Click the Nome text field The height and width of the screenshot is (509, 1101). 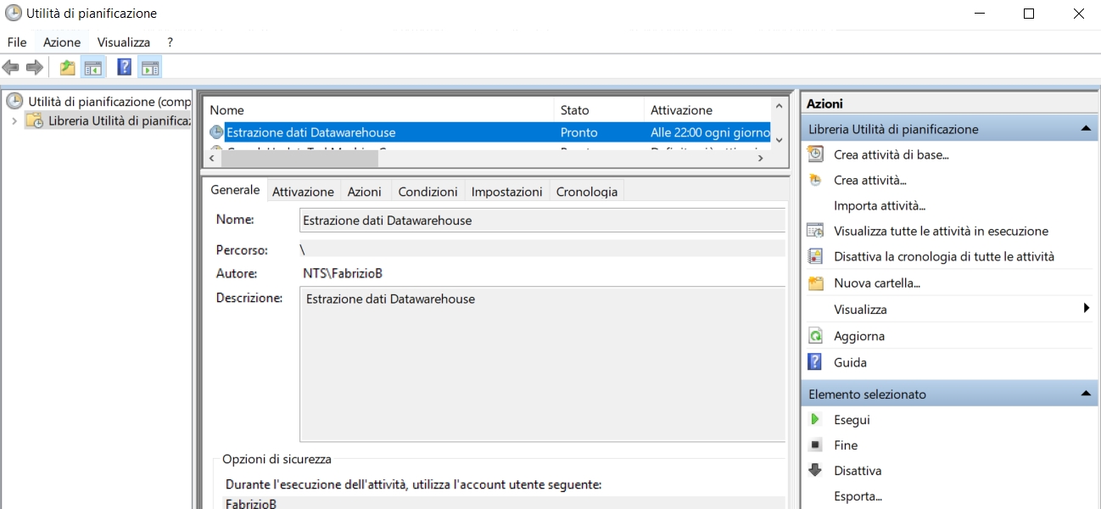543,220
